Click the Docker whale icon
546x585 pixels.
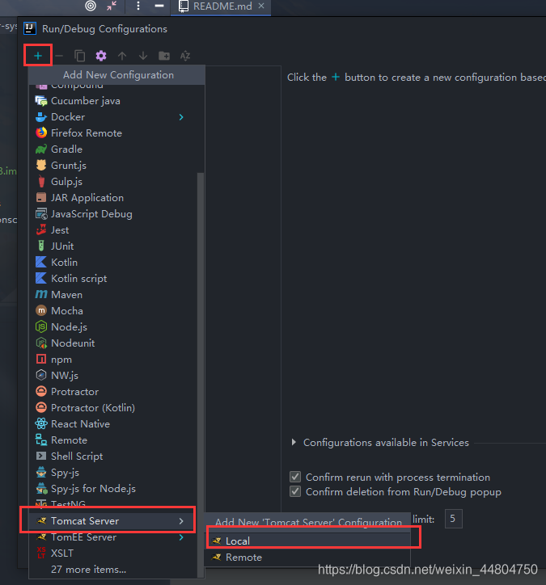click(x=41, y=117)
